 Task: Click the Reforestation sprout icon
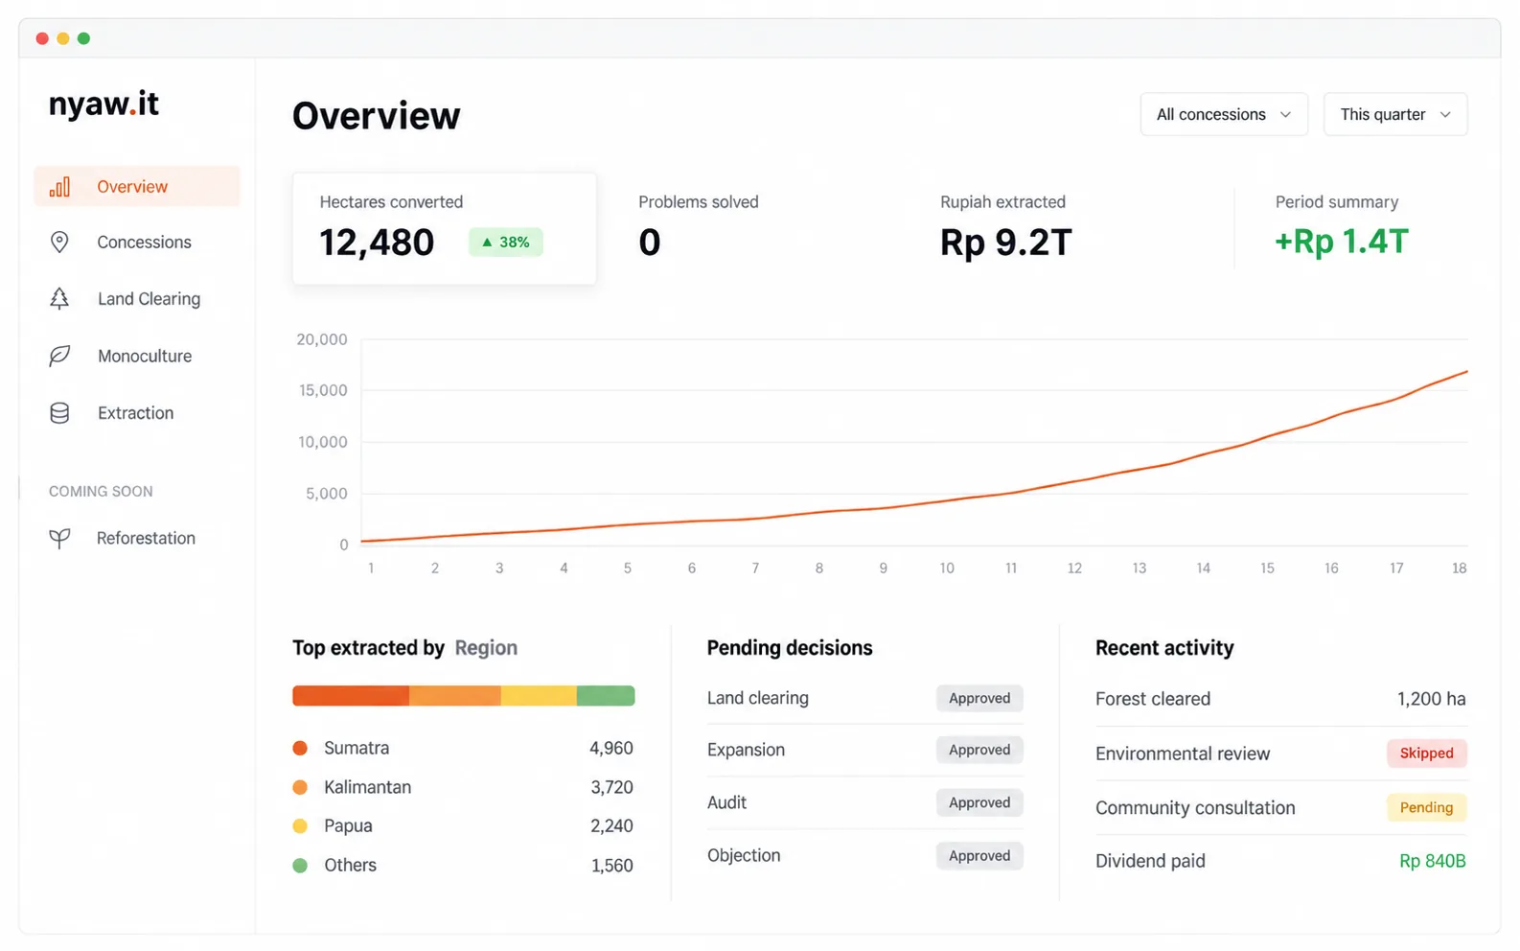pyautogui.click(x=59, y=538)
